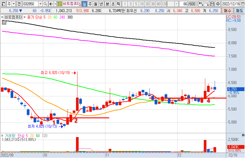Viewport: 245px width, 158px height.
Task: Expand the 주 market type dropdown
Action: tap(14, 4)
